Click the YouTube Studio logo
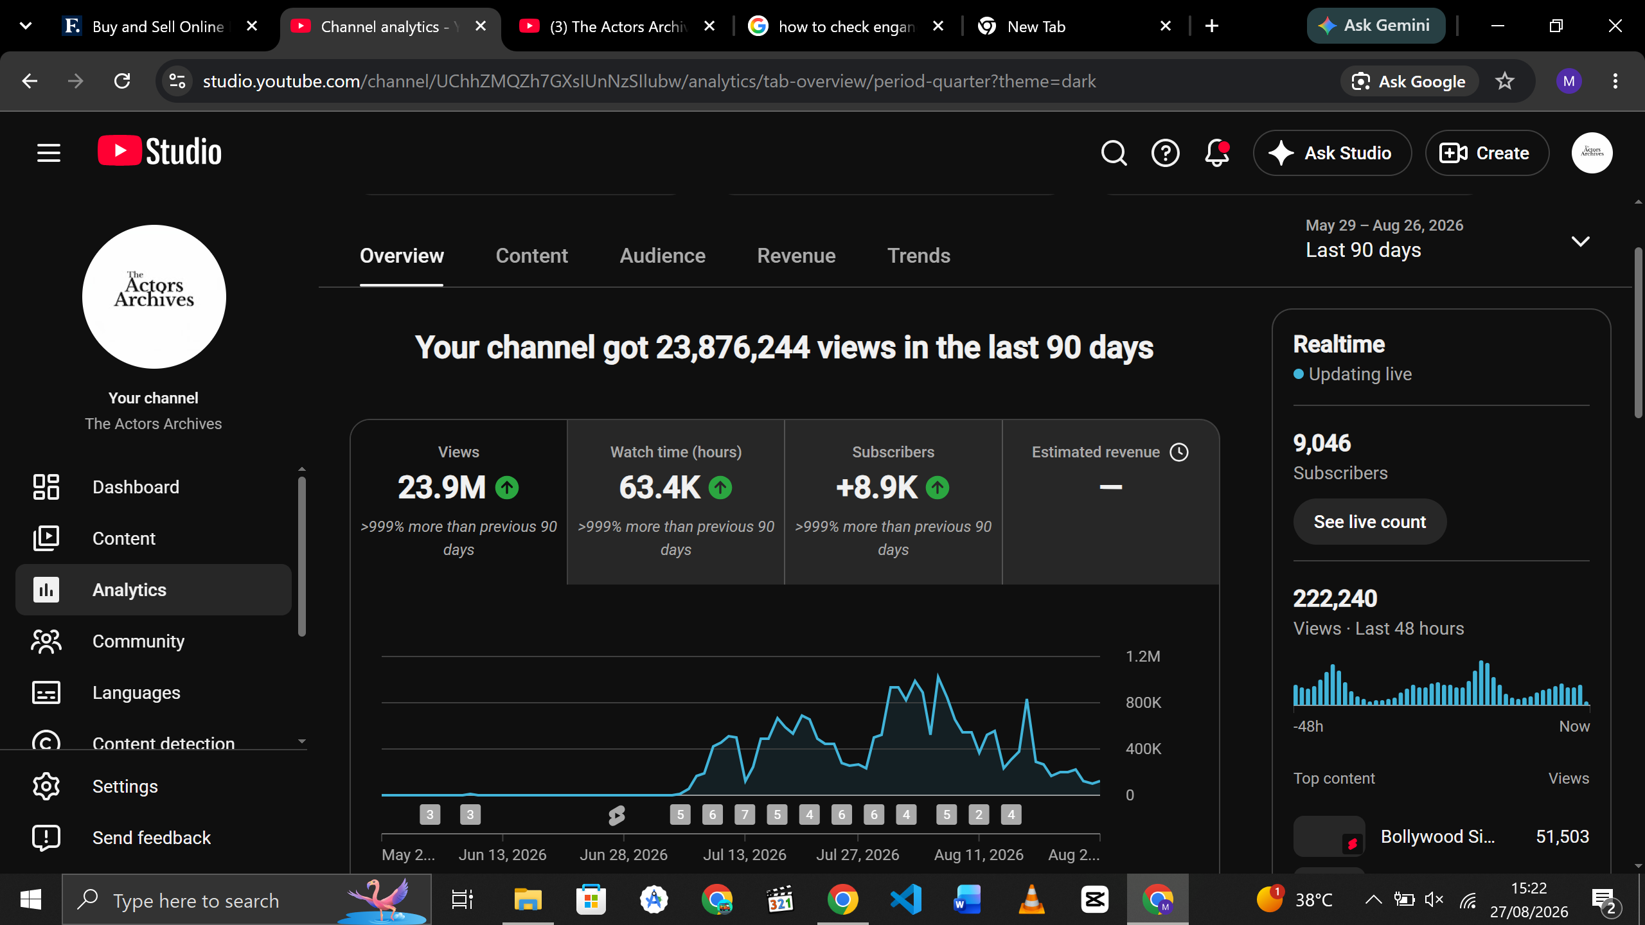The image size is (1645, 925). (159, 152)
